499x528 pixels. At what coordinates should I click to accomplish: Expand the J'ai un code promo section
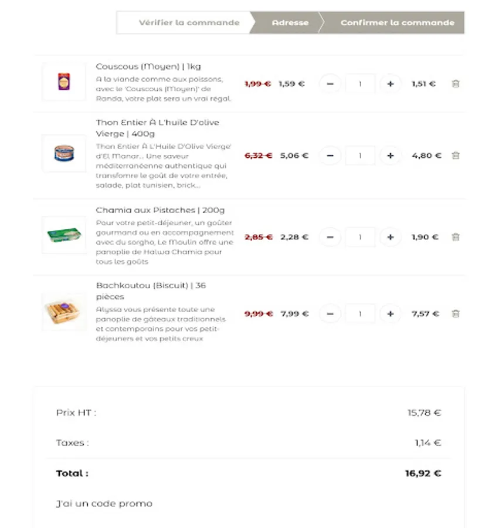click(104, 503)
